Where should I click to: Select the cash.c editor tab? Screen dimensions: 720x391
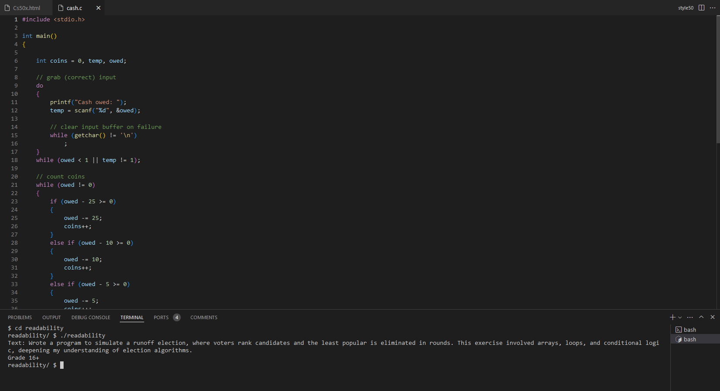(x=74, y=8)
